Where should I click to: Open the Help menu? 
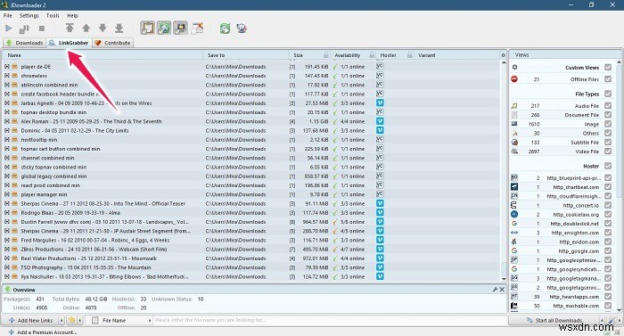click(x=72, y=15)
